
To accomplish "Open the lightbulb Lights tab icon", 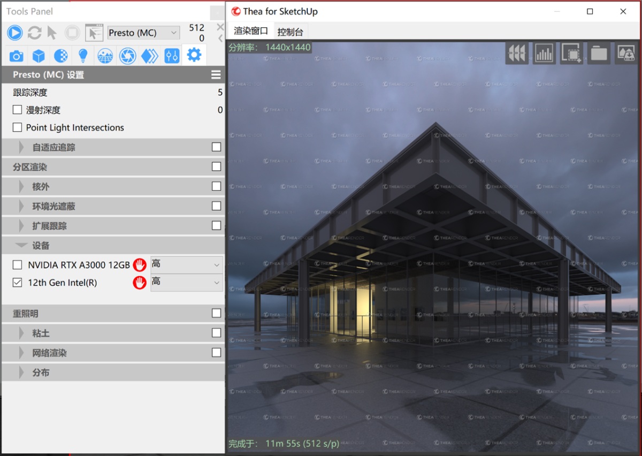I will point(82,55).
